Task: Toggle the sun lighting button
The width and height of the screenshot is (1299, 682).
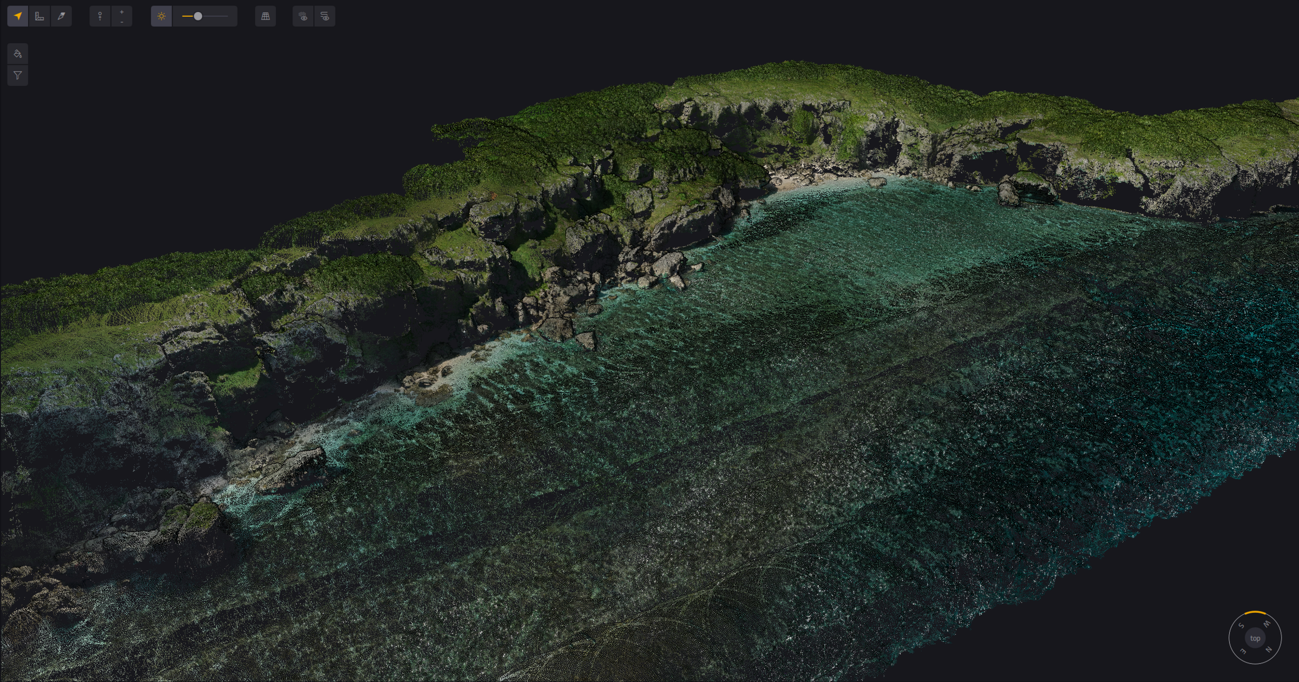Action: 161,16
